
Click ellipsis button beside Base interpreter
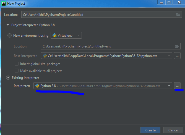(x=177, y=56)
